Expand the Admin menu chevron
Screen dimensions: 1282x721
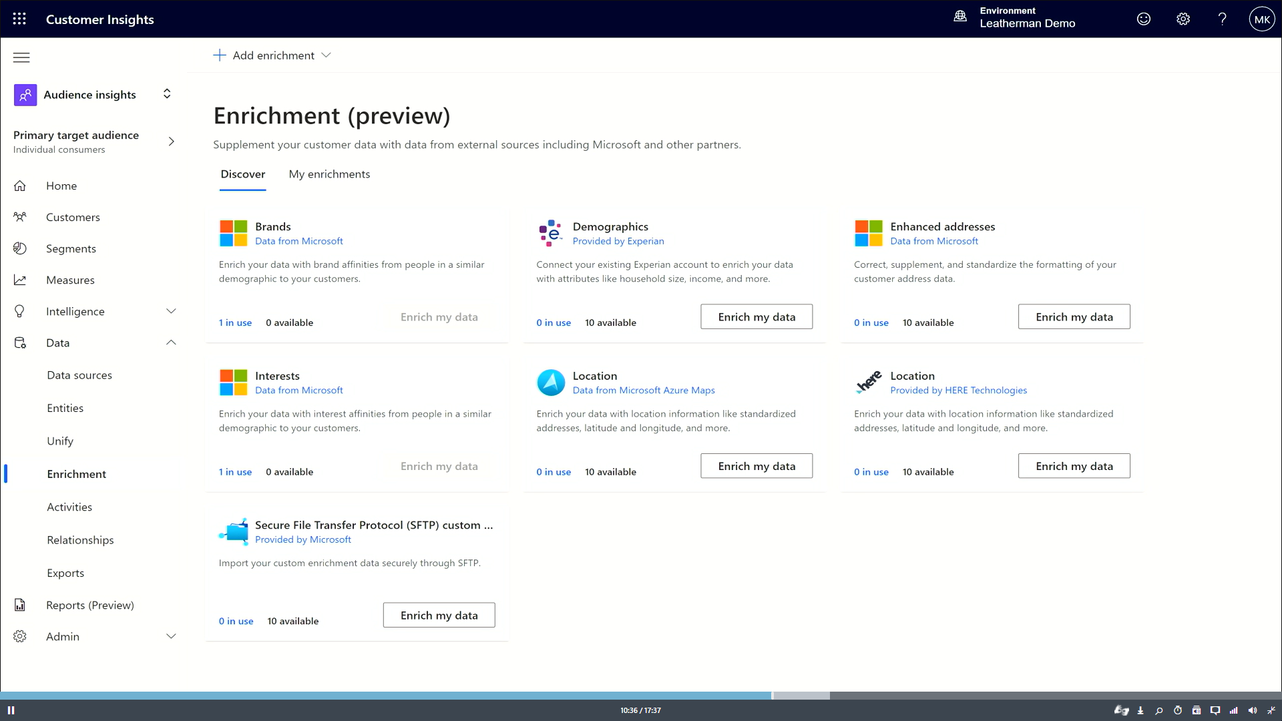171,636
